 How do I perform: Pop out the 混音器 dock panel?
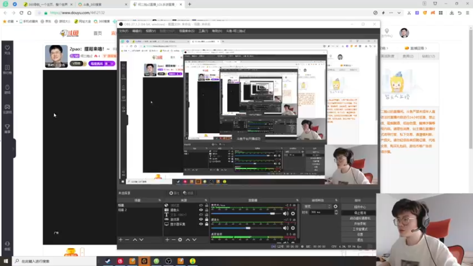tap(297, 200)
